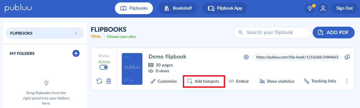Viewport: 360px width, 108px height.
Task: Select FLIPBOOKS in the sidebar
Action: tap(45, 33)
